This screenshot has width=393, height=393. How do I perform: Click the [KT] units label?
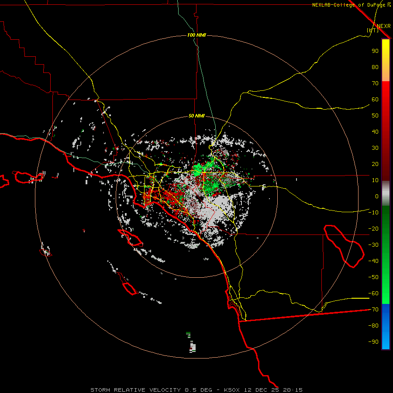[x=373, y=30]
